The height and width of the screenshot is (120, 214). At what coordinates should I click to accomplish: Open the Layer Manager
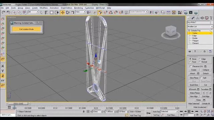pyautogui.click(x=163, y=13)
